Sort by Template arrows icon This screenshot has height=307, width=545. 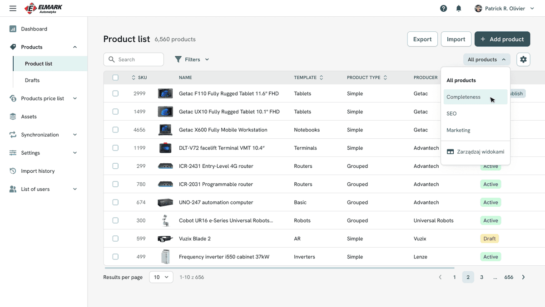[322, 78]
